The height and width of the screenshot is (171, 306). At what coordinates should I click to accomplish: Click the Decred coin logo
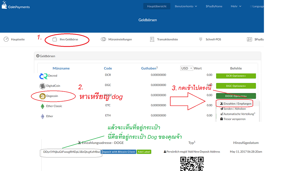click(x=43, y=76)
